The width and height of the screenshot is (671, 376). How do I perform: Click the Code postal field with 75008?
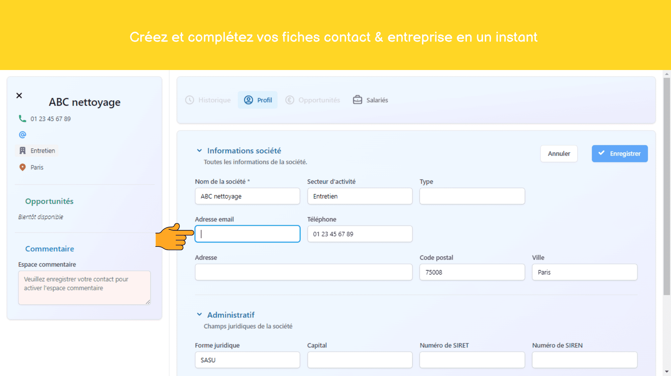tap(472, 272)
